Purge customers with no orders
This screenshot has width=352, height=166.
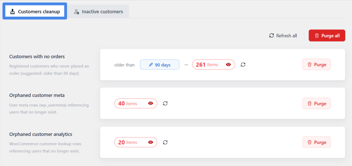[x=316, y=65]
